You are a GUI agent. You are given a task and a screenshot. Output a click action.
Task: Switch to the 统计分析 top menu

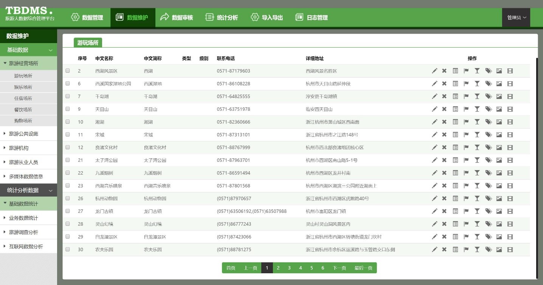click(x=222, y=18)
